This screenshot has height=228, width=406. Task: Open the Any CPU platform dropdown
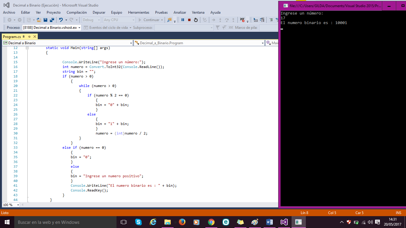(x=119, y=20)
